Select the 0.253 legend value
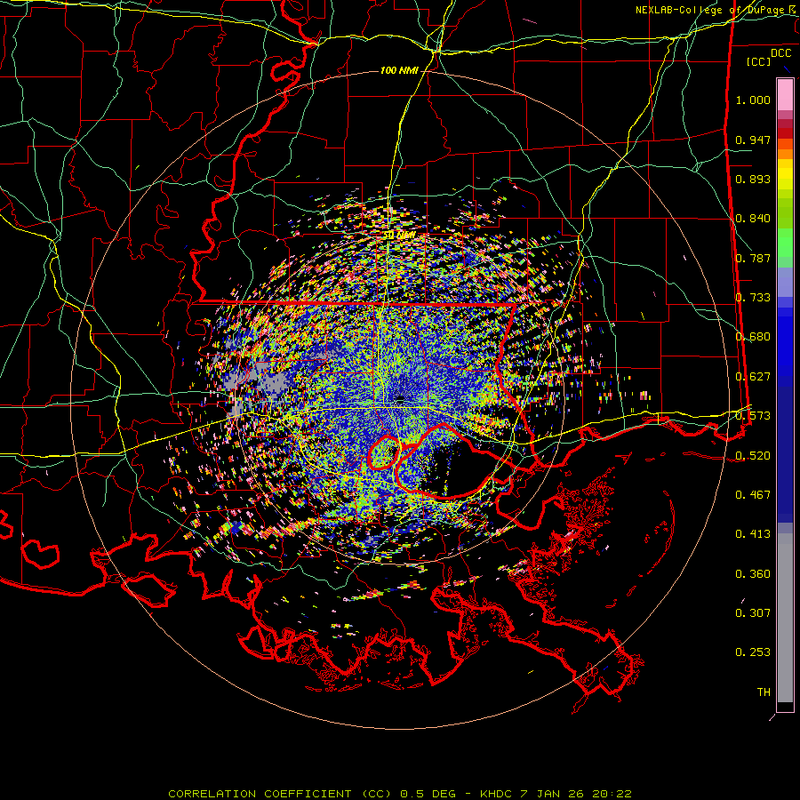Viewport: 800px width, 800px height. coord(753,652)
